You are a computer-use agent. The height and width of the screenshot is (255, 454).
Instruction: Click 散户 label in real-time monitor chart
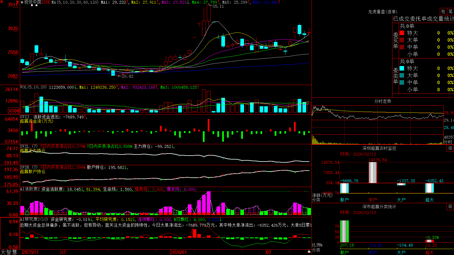[x=344, y=200]
